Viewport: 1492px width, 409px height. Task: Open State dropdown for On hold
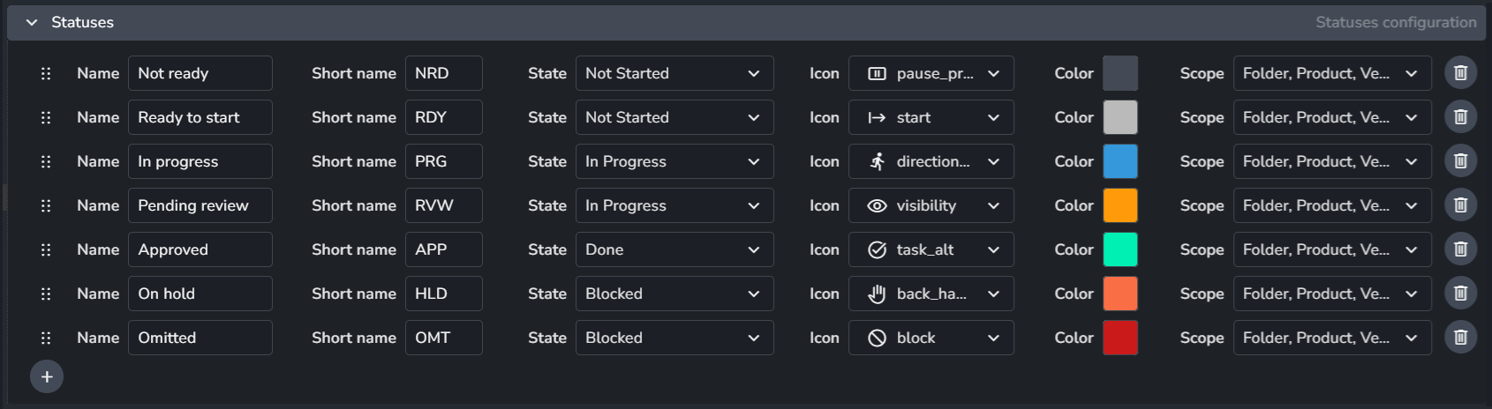point(674,294)
